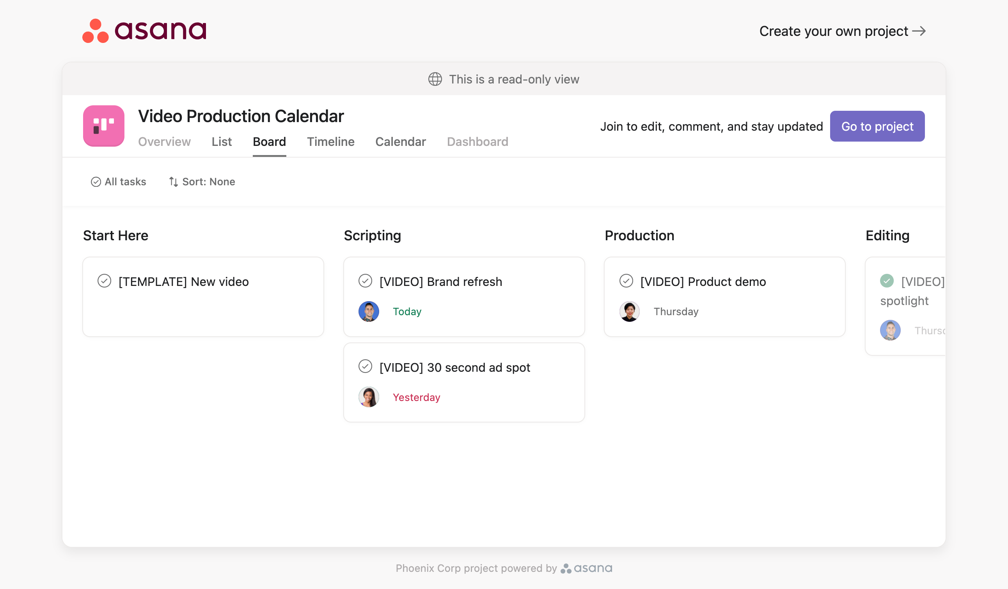Open the All tasks filter
The height and width of the screenshot is (589, 1008).
(x=119, y=182)
